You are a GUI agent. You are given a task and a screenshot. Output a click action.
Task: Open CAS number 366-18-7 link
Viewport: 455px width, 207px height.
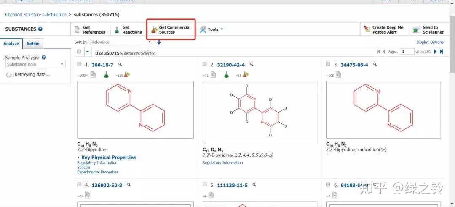(x=102, y=65)
